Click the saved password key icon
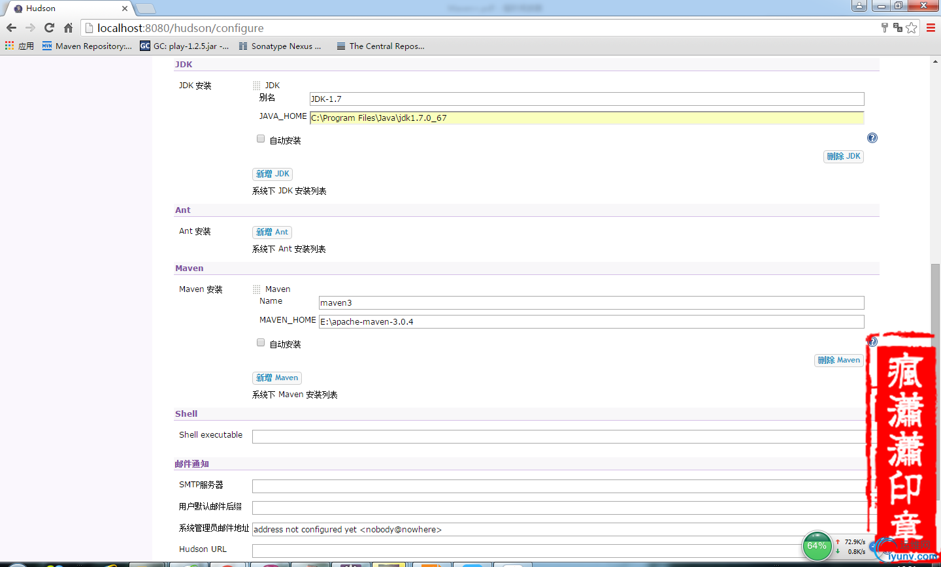Screen dimensions: 941x567 tap(885, 27)
